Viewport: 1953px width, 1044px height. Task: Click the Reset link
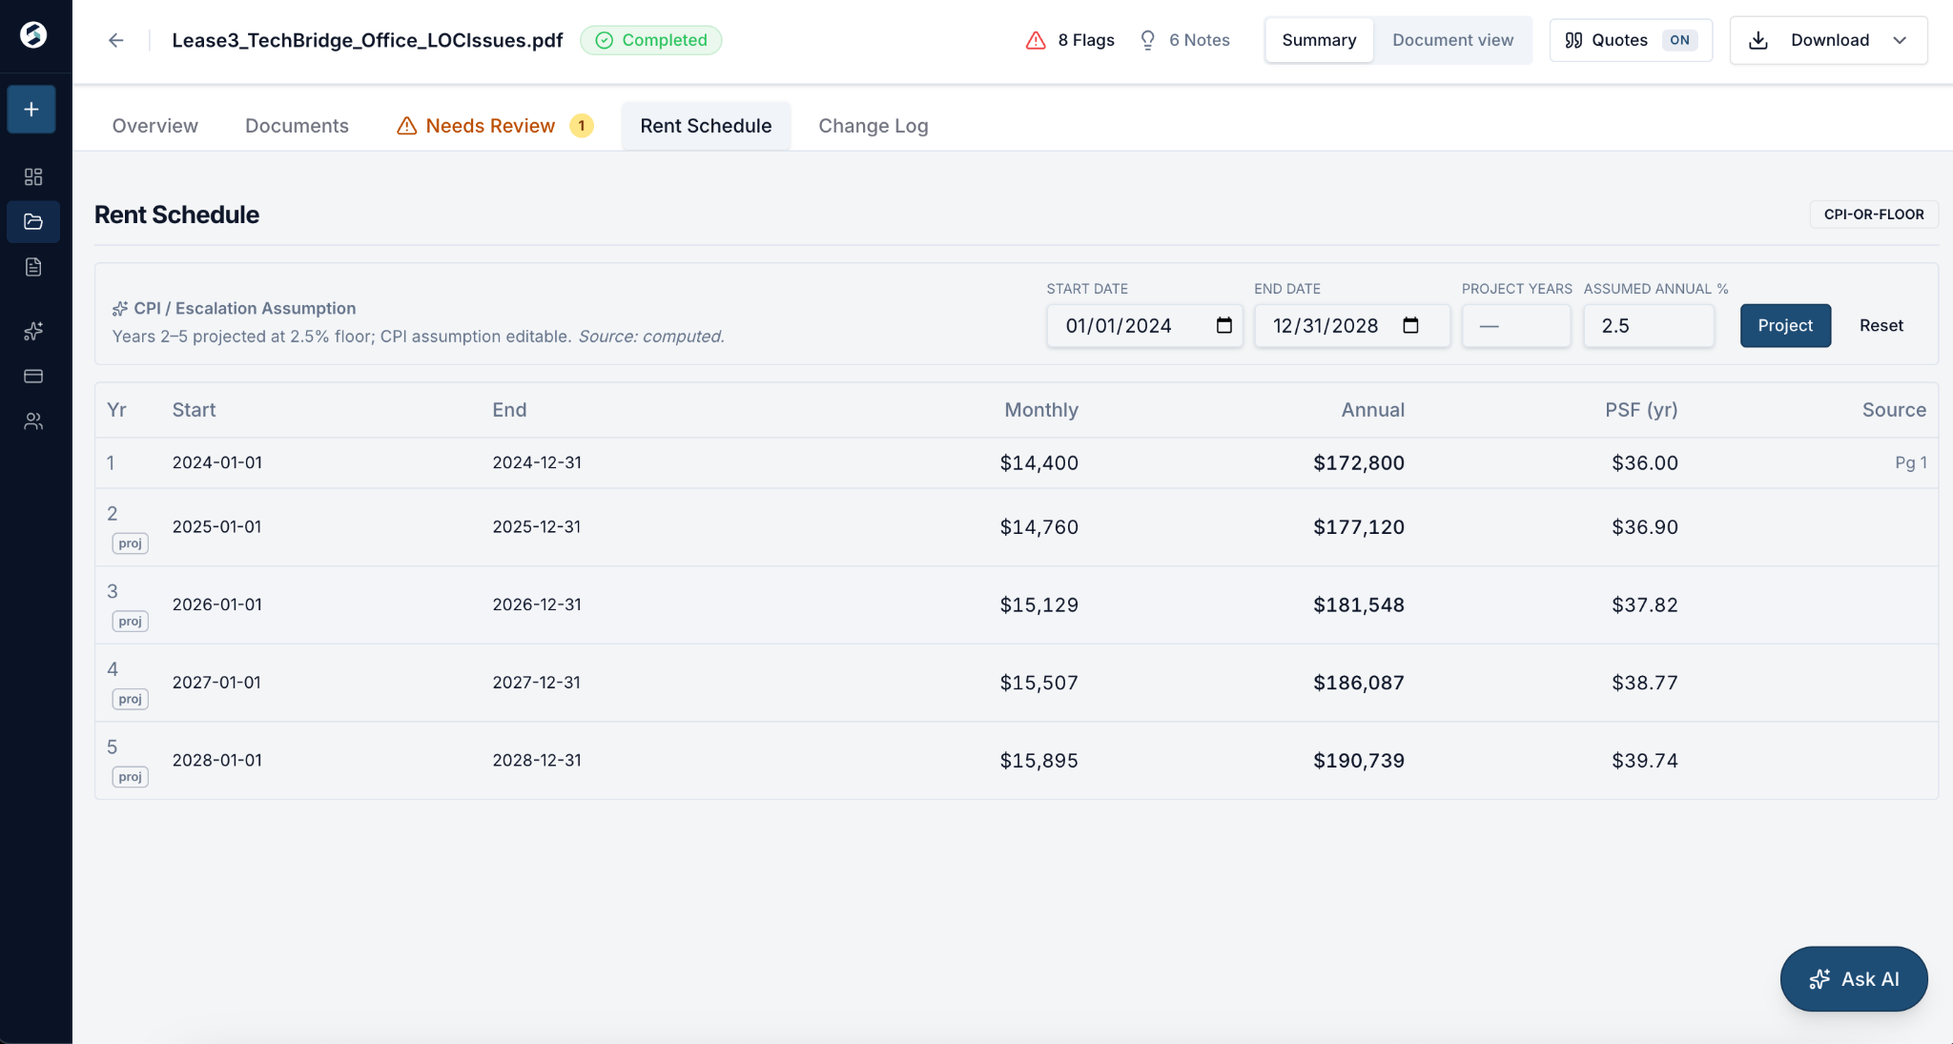[1881, 326]
